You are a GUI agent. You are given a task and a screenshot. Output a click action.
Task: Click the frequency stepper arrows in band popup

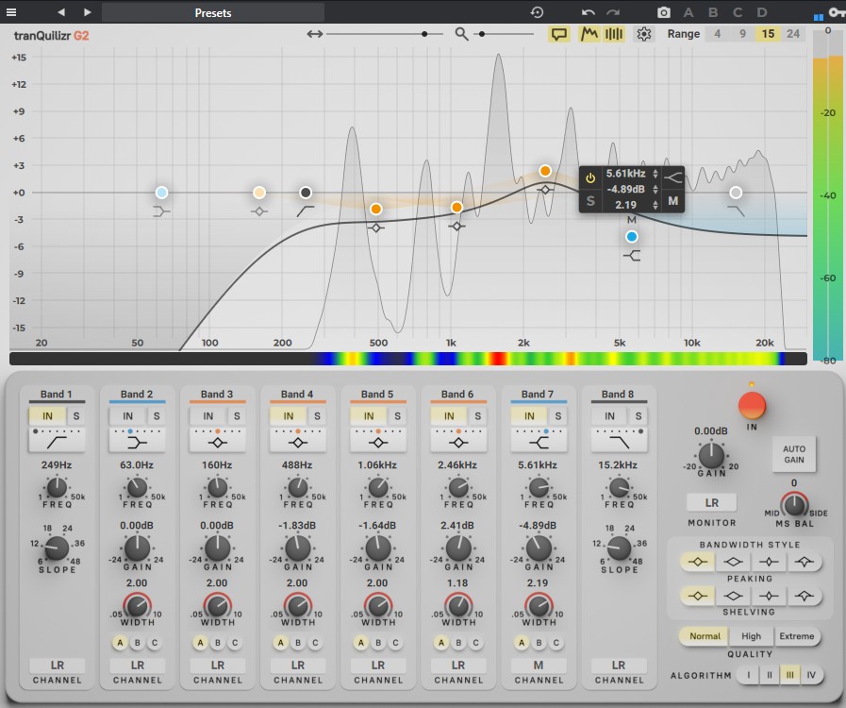(655, 174)
